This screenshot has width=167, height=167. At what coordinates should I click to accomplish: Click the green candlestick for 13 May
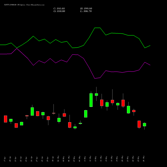tap(97, 95)
